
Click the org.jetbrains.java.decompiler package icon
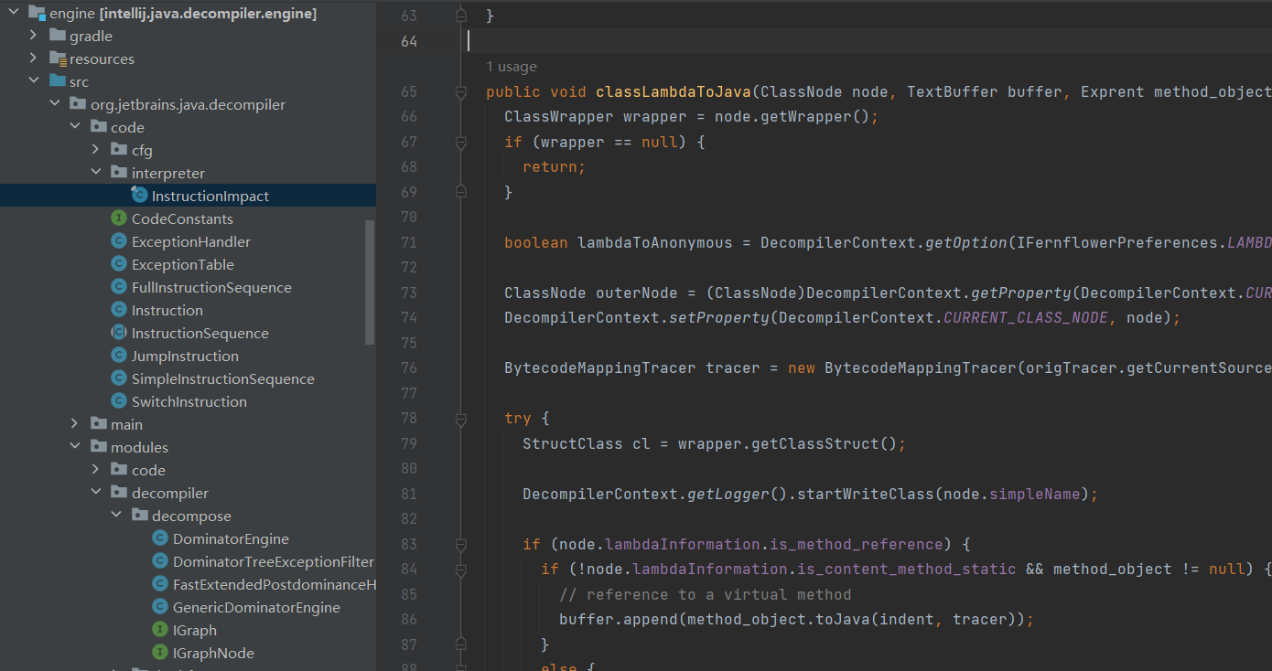(77, 103)
